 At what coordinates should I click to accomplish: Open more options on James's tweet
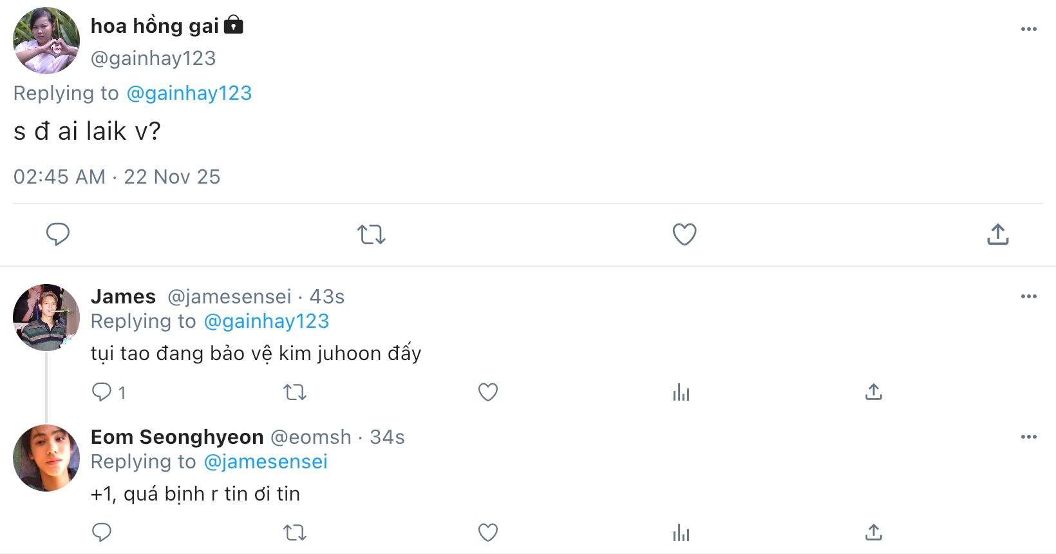[x=1028, y=296]
